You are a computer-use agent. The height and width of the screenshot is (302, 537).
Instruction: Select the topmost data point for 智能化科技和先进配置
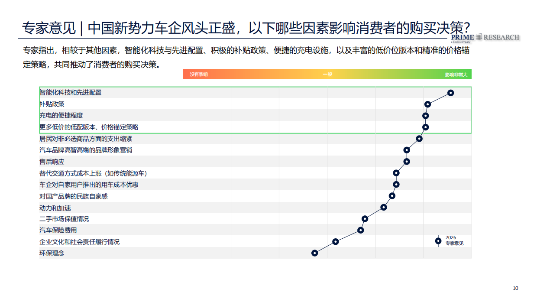[x=451, y=92]
